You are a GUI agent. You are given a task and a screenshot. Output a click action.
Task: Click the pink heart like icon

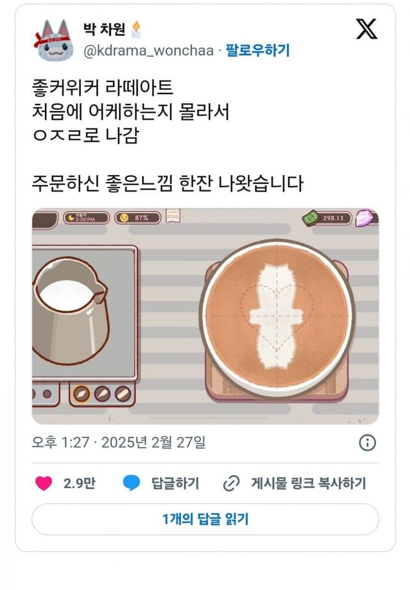[44, 483]
